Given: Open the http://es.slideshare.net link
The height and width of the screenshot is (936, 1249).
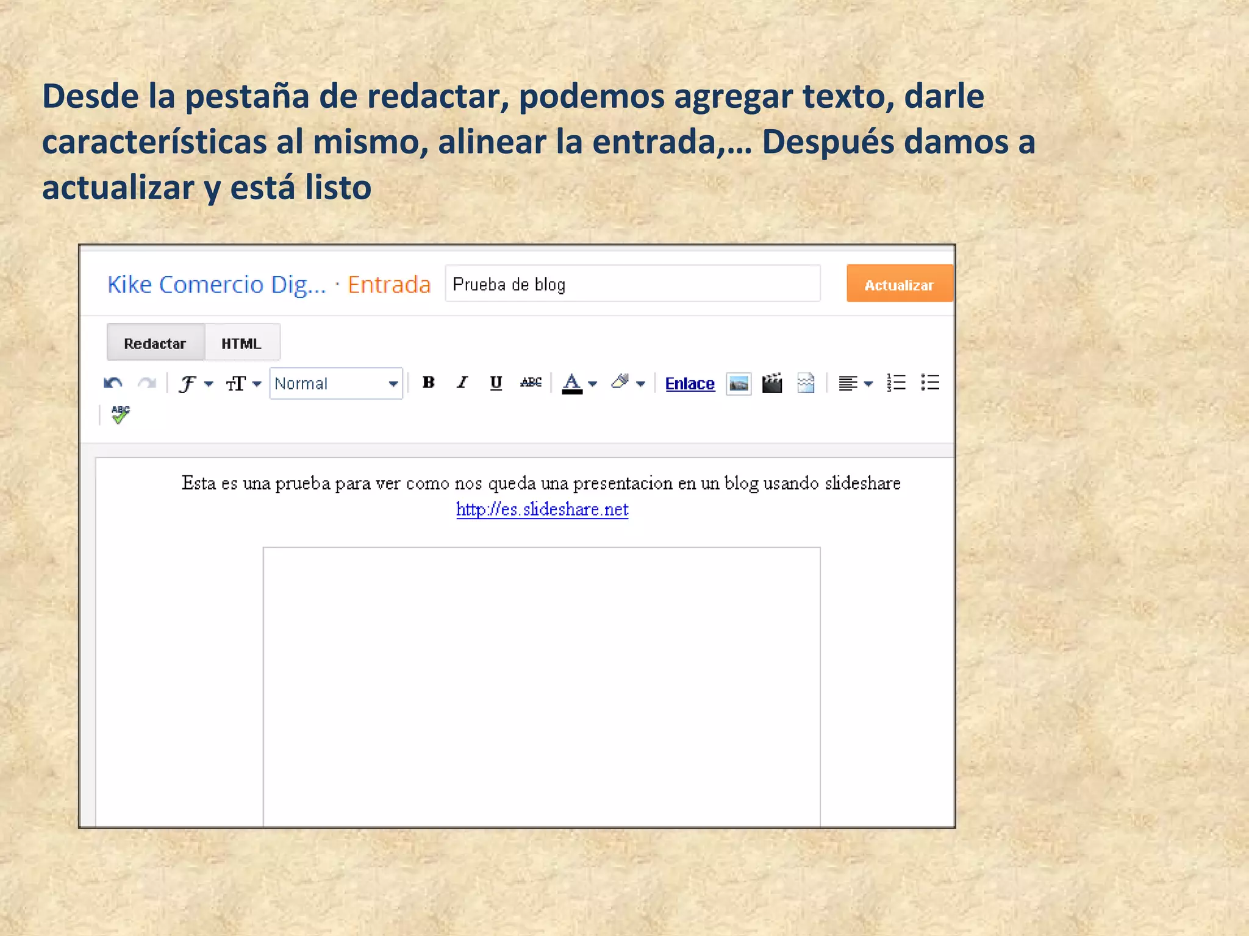Looking at the screenshot, I should [542, 509].
